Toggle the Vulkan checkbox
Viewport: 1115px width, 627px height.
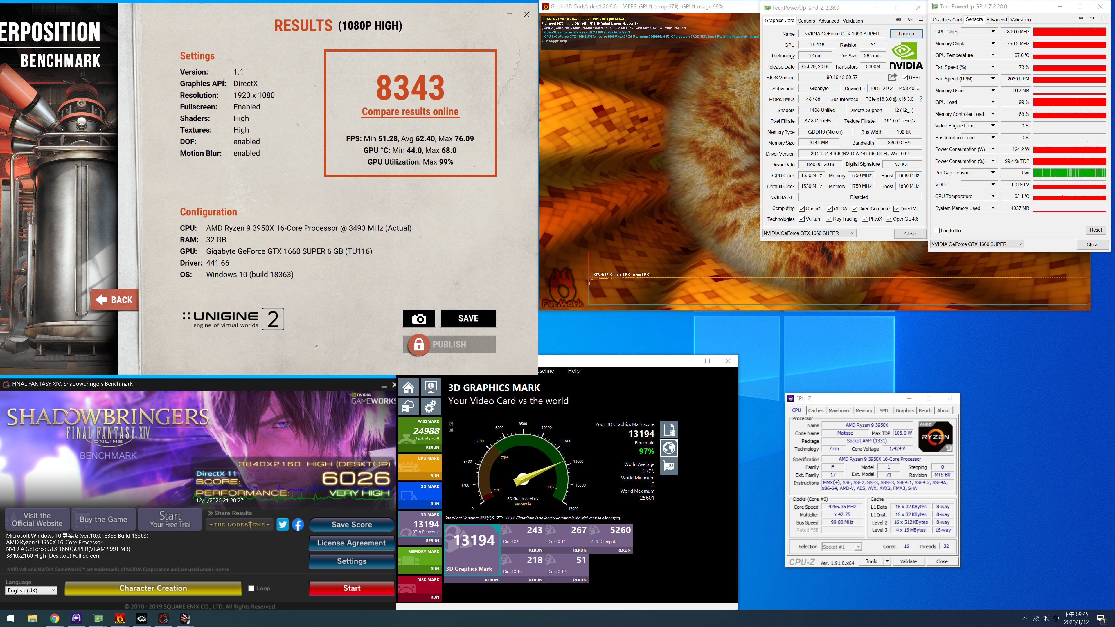click(x=802, y=219)
